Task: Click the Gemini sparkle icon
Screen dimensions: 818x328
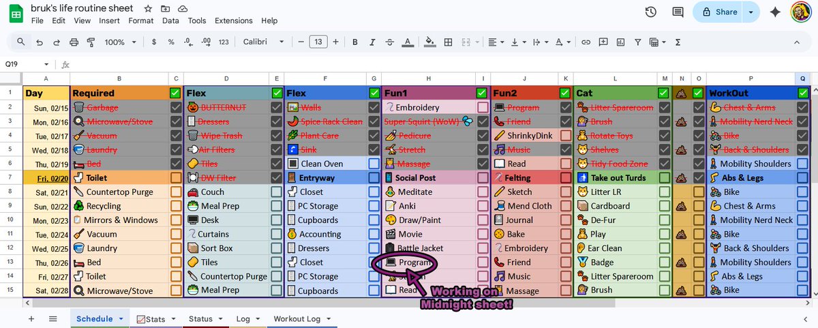Action: coord(774,12)
